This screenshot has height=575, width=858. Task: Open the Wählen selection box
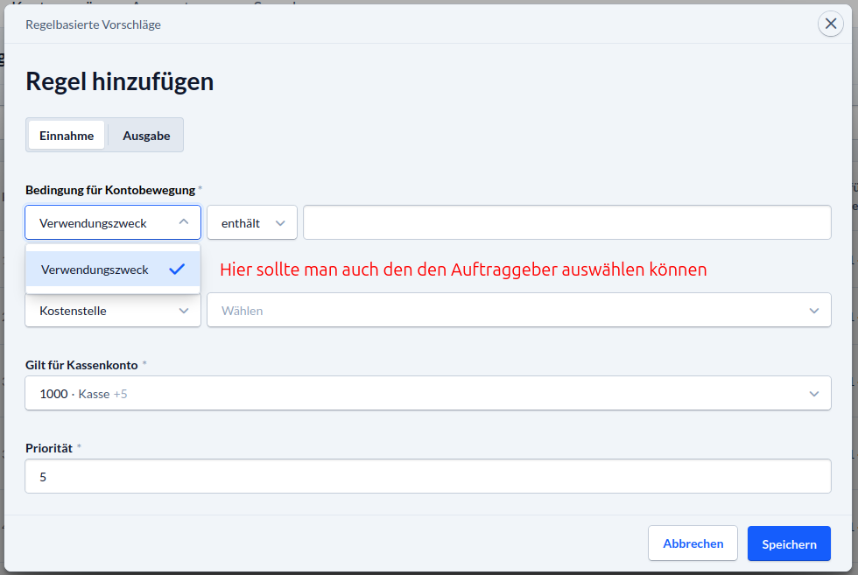(x=508, y=311)
